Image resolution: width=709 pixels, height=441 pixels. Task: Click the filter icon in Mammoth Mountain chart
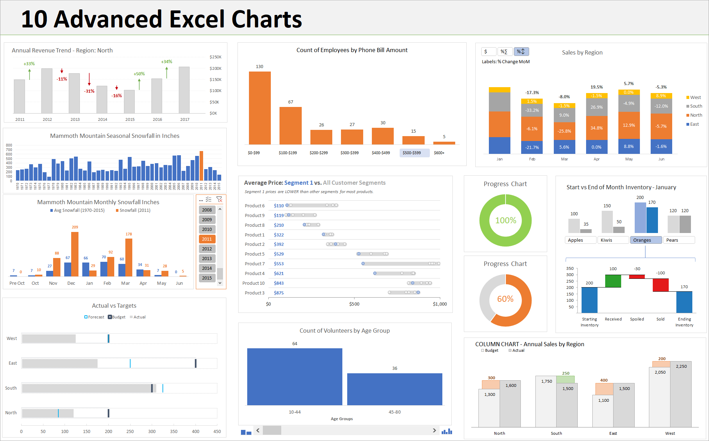coord(219,200)
